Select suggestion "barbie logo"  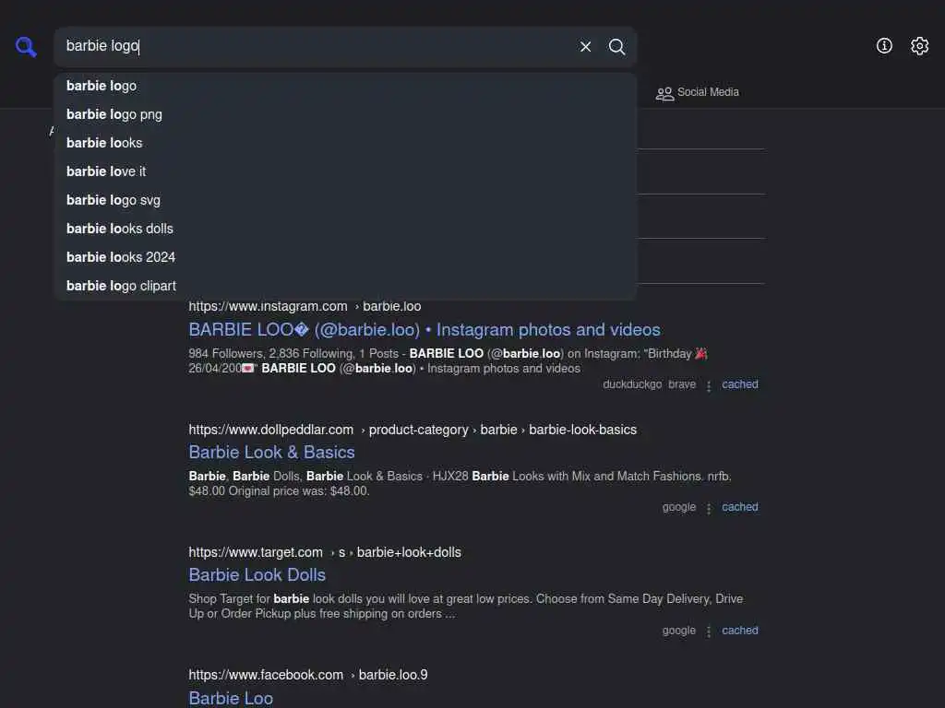pyautogui.click(x=345, y=86)
